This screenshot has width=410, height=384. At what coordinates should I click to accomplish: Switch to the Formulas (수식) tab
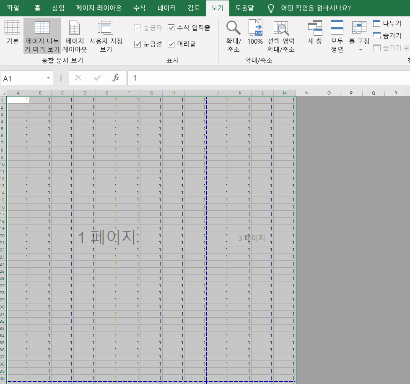click(139, 8)
